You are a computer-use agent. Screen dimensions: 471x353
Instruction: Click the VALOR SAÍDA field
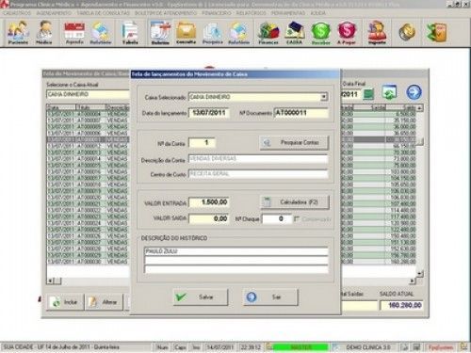pos(209,218)
